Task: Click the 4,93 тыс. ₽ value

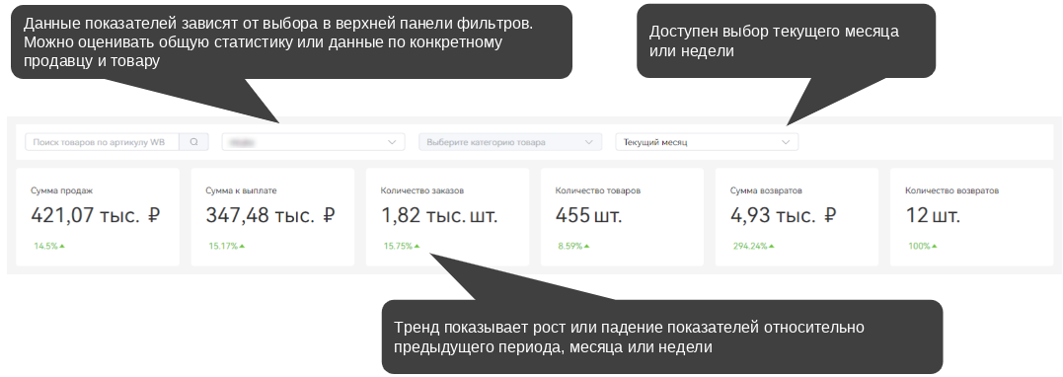Action: click(x=784, y=215)
